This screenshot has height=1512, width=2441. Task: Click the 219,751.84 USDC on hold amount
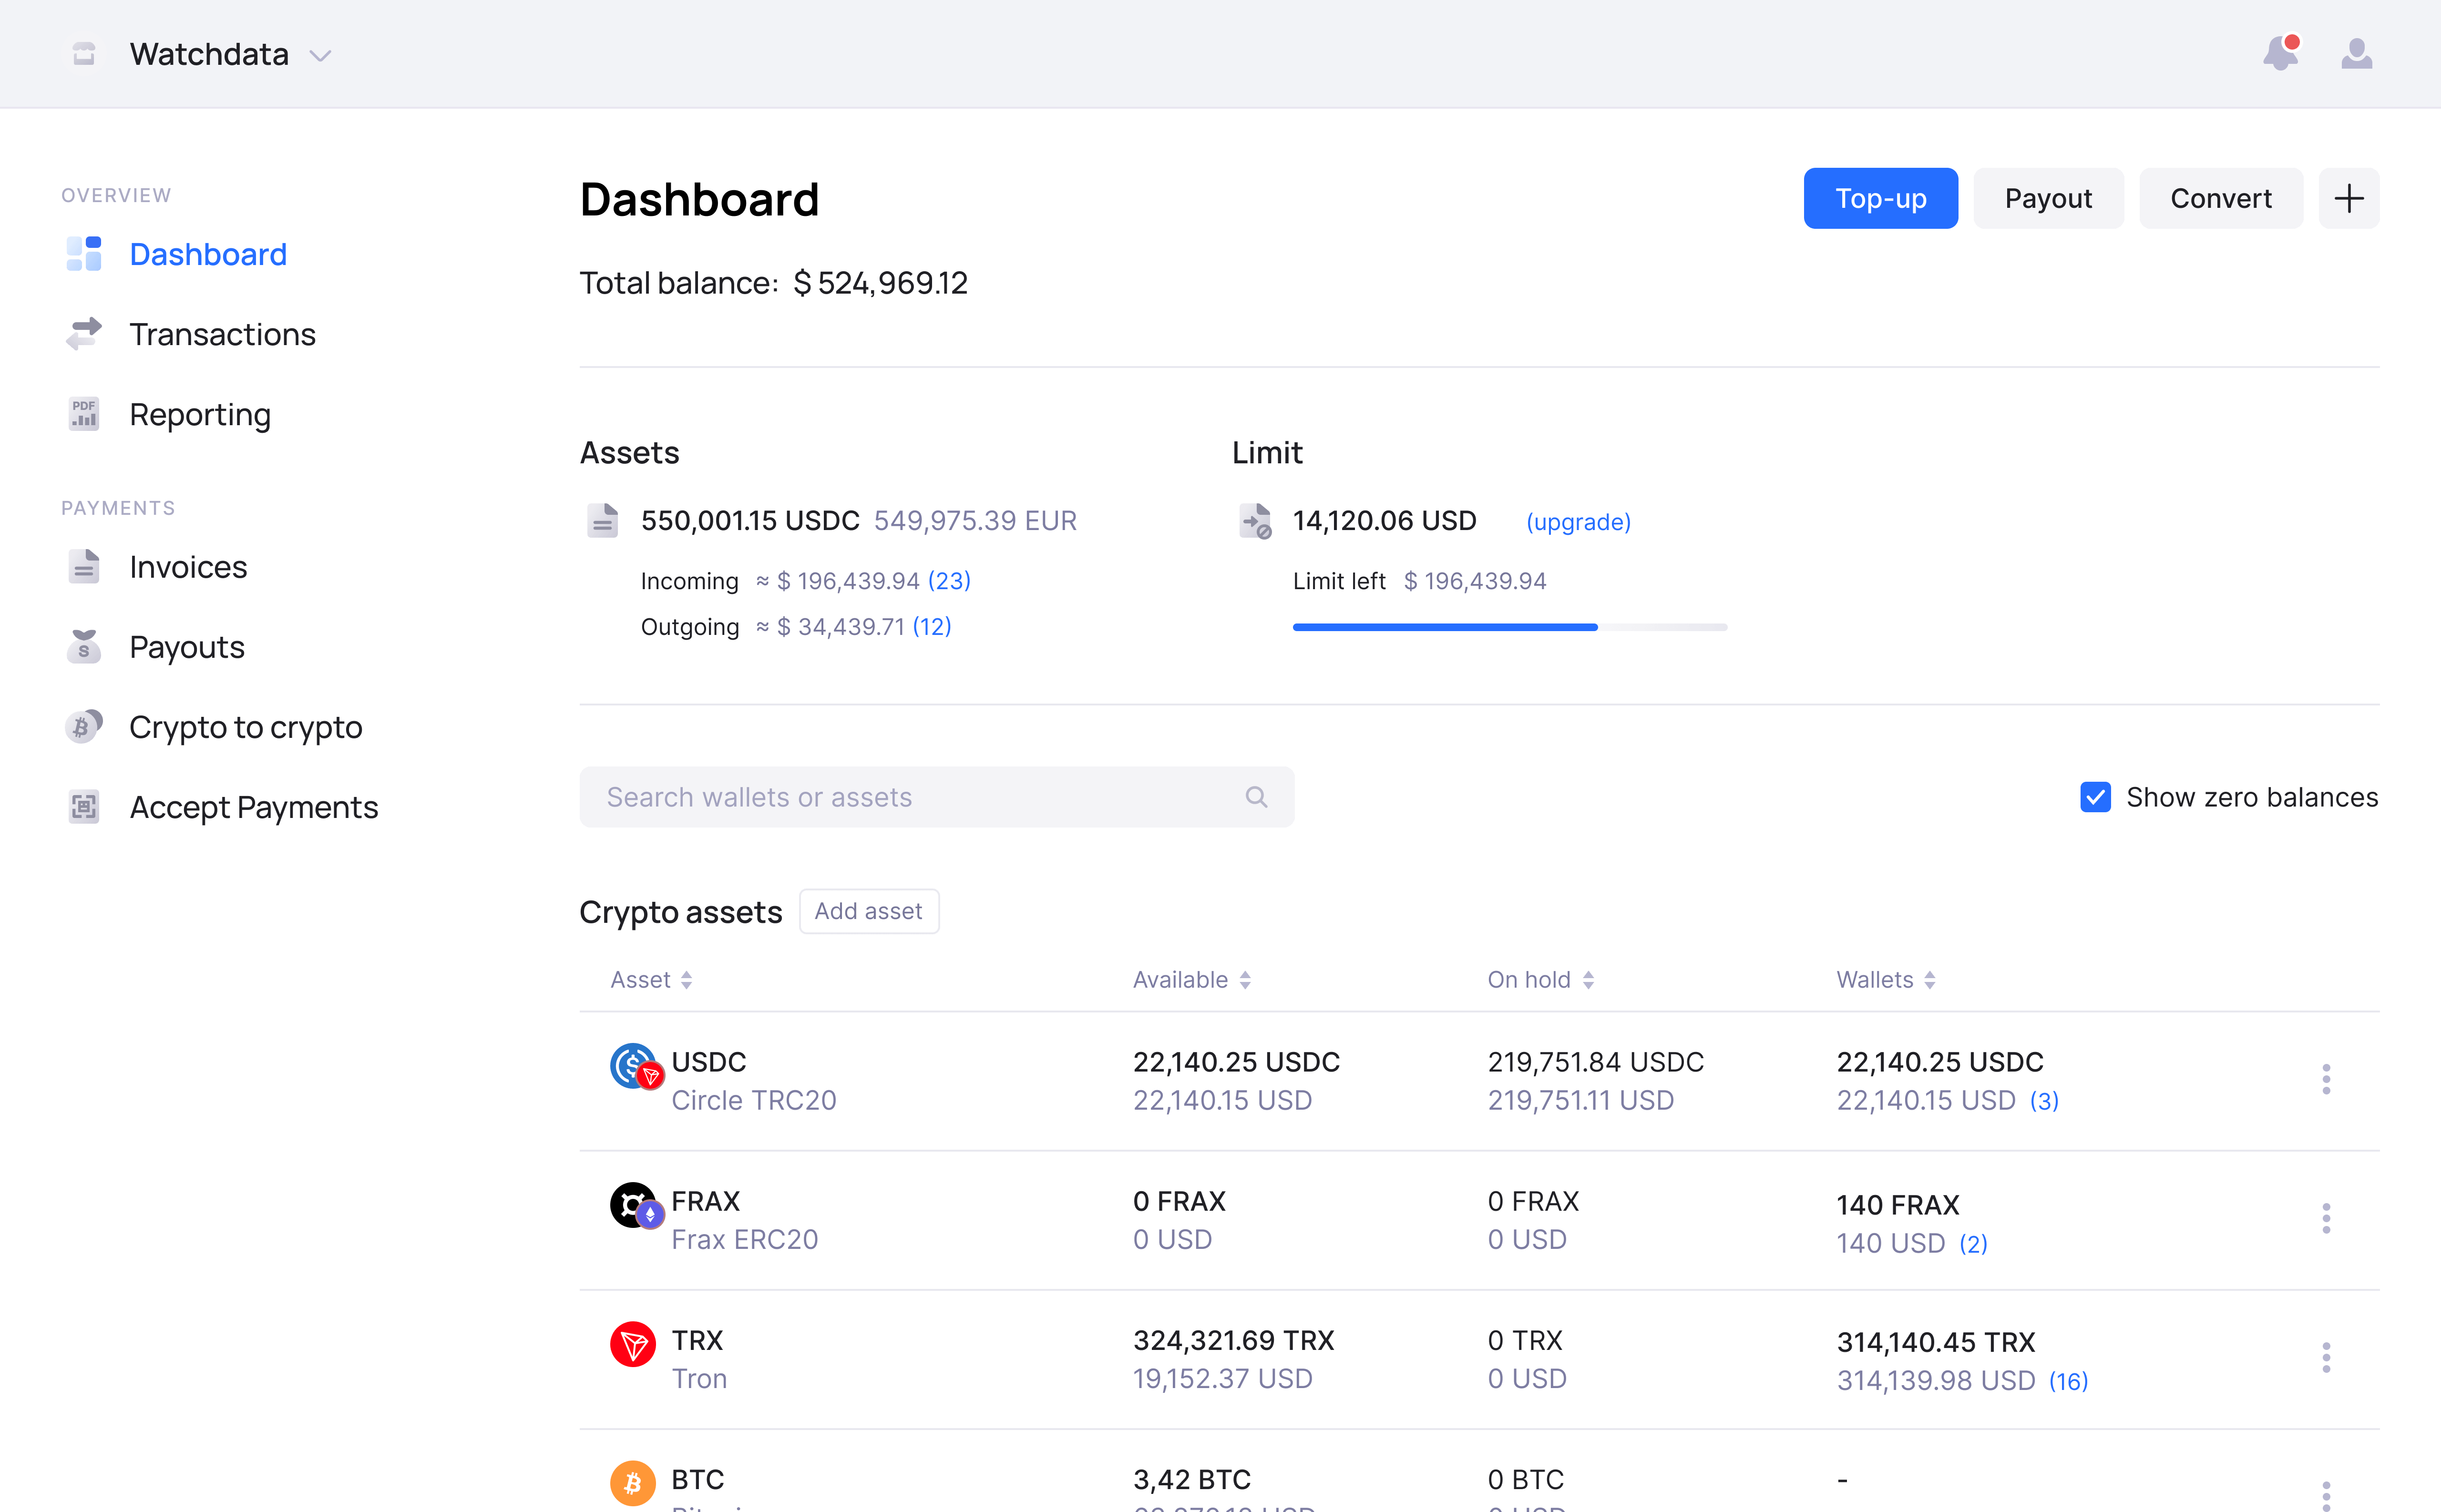pyautogui.click(x=1595, y=1062)
